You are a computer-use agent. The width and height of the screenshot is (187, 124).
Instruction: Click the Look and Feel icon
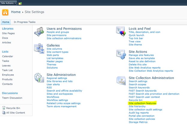121,32
